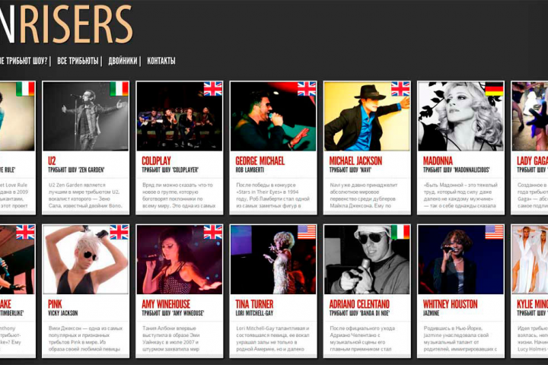Click the Italian flag on Adriano Celentano card
548x365 pixels.
400,232
